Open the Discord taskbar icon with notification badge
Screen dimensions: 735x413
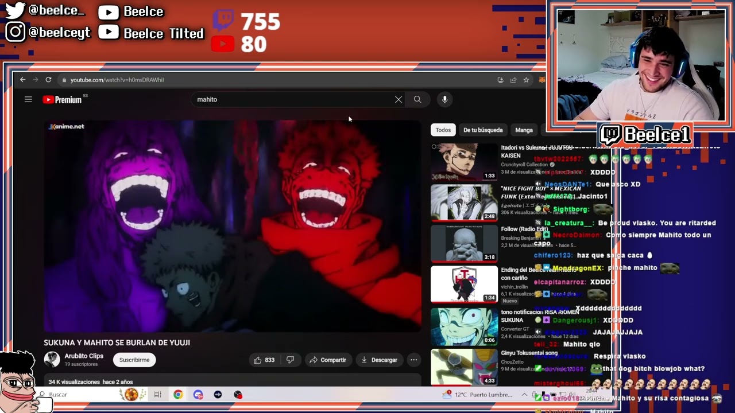tap(198, 395)
